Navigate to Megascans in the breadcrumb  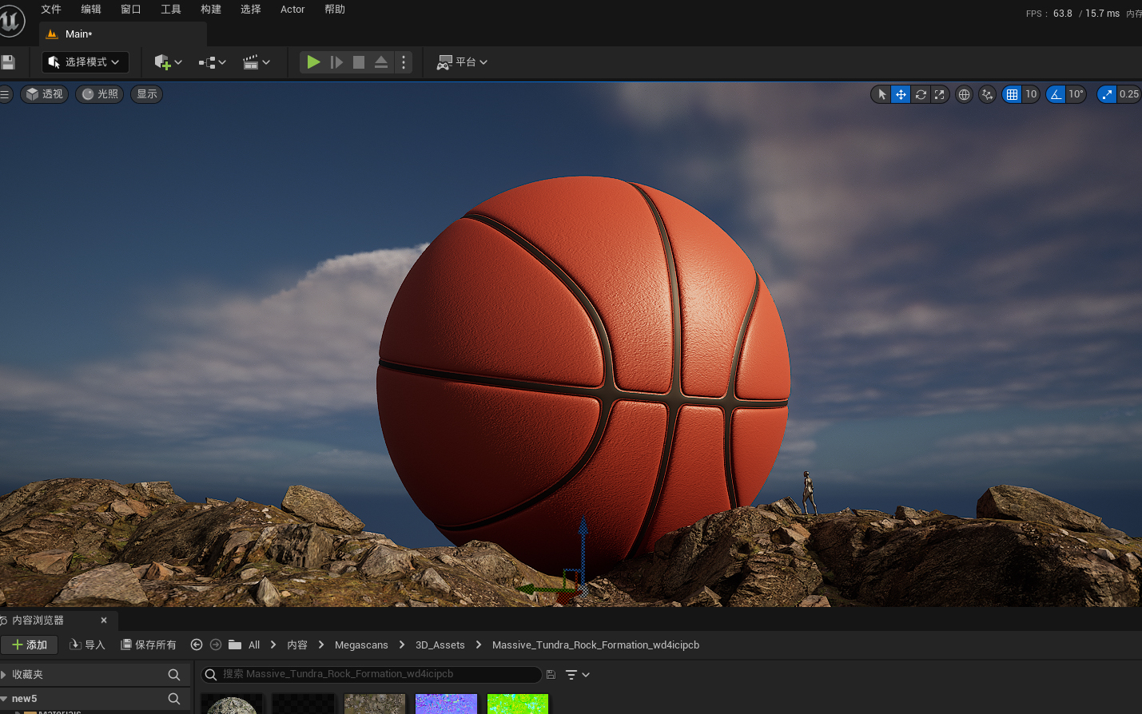361,645
